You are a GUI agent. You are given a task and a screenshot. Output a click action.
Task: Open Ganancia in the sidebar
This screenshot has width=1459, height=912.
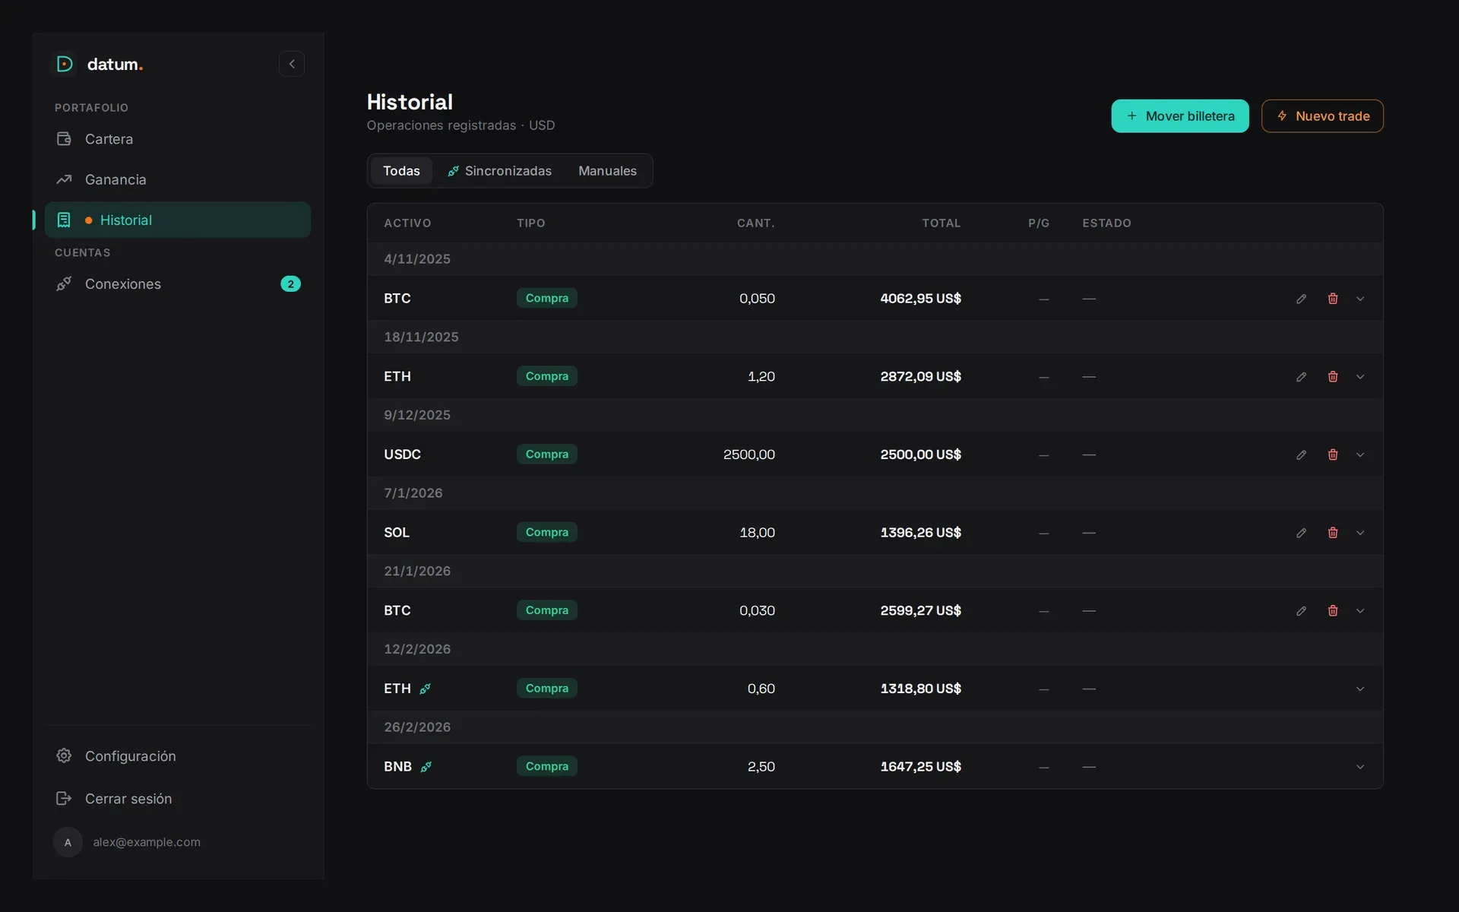tap(178, 179)
